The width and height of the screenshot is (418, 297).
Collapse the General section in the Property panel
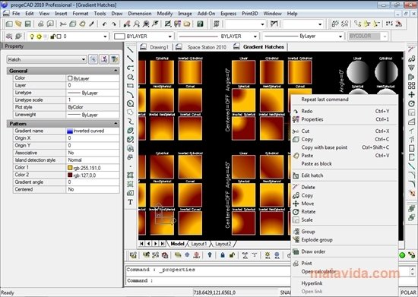(116, 71)
